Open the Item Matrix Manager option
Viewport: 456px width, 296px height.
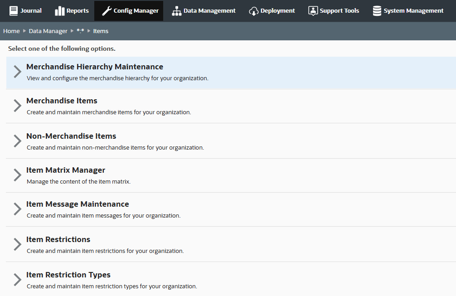coord(65,175)
